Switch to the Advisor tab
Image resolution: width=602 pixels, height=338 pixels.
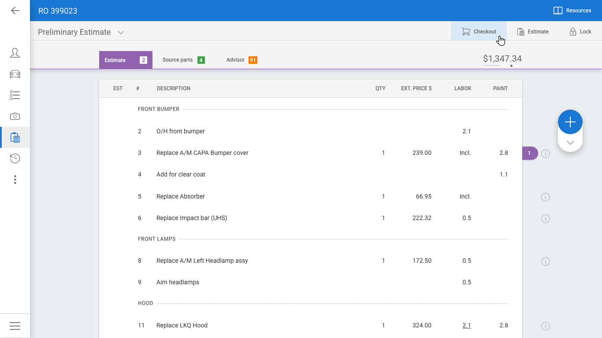(x=241, y=60)
